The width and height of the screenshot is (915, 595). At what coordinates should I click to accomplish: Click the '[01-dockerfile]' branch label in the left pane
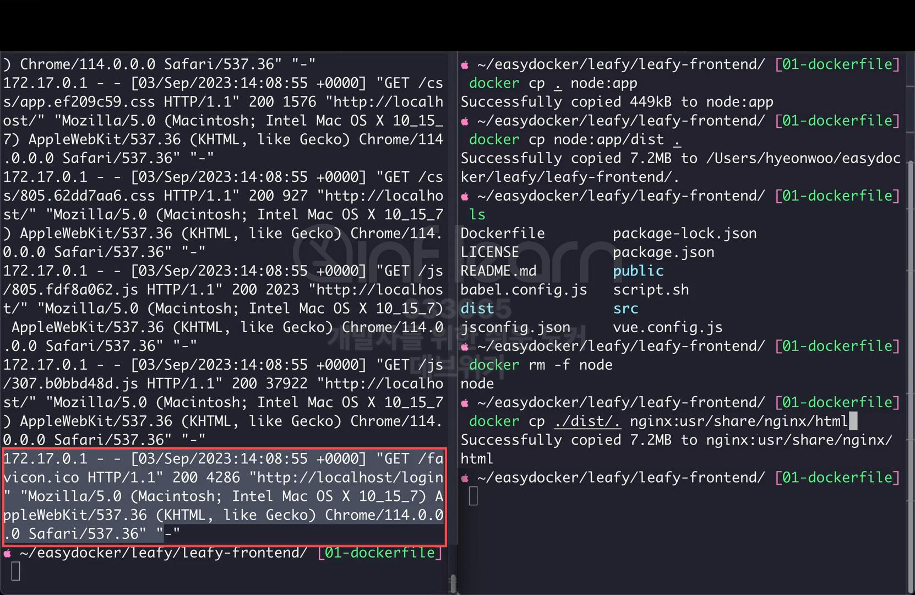coord(380,553)
